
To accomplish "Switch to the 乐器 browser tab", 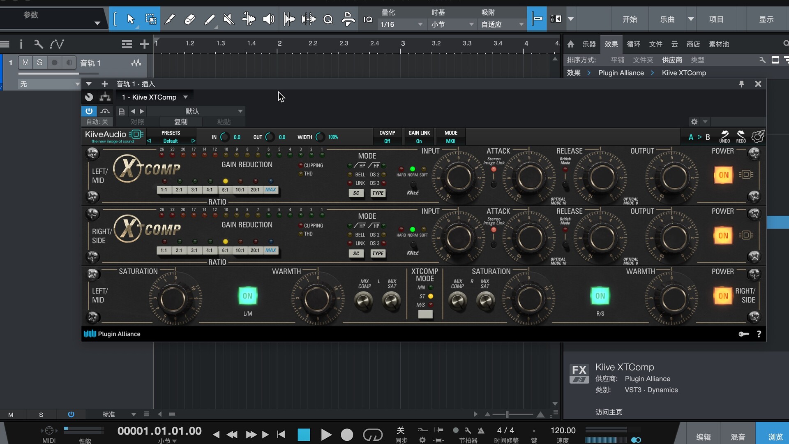I will (x=589, y=44).
